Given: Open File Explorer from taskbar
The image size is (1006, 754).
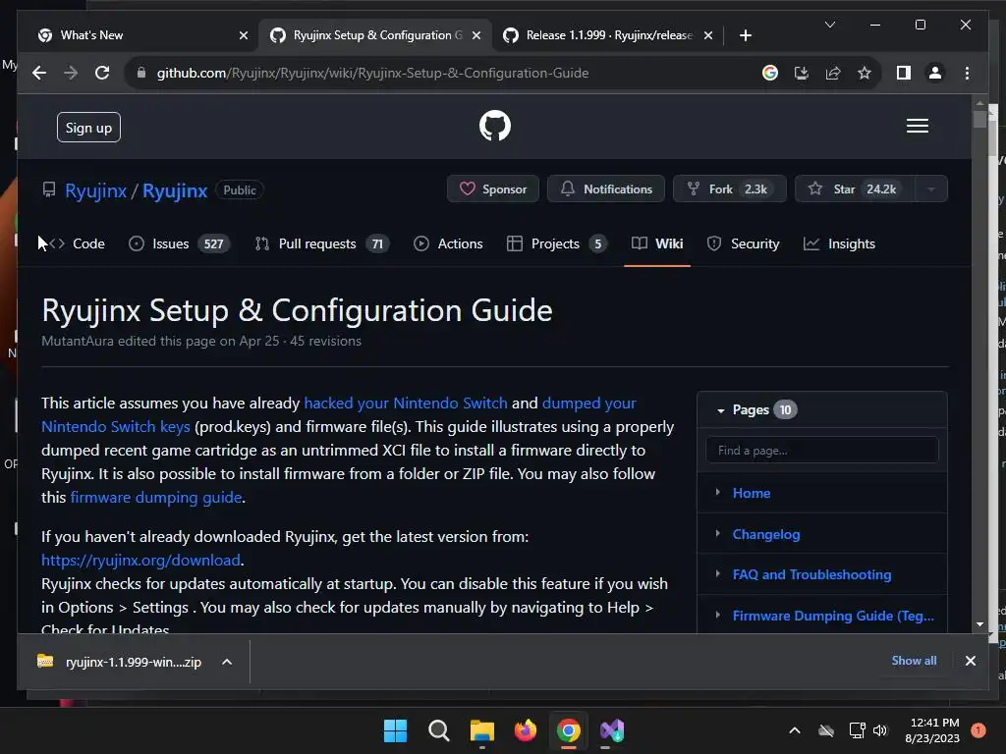Looking at the screenshot, I should tap(481, 730).
